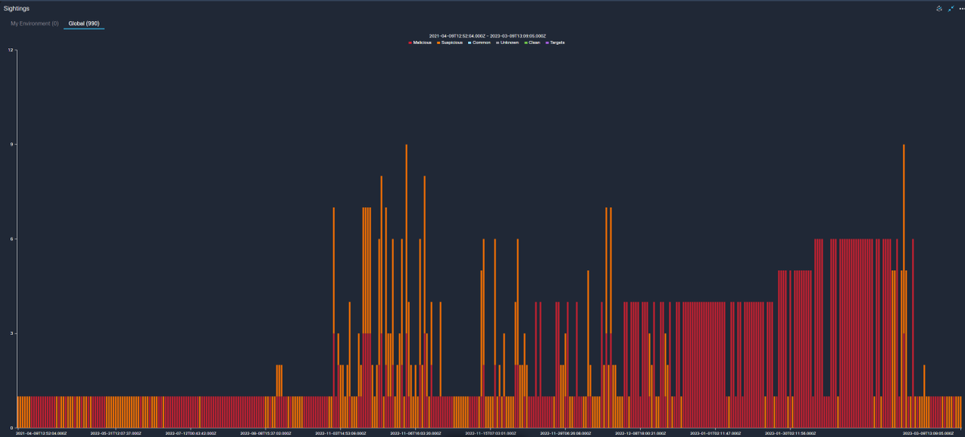The width and height of the screenshot is (965, 437).
Task: Collapse the Sightings panel with the arrows icon
Action: (950, 7)
